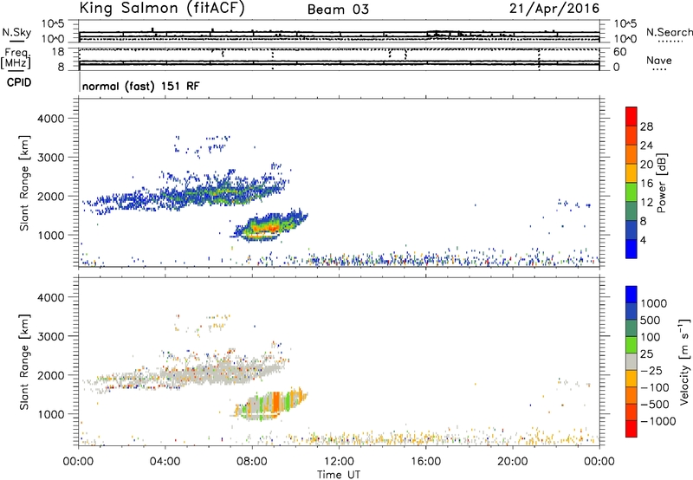Click the dark blue top Velocity swatch
The image size is (693, 480).
click(x=631, y=295)
